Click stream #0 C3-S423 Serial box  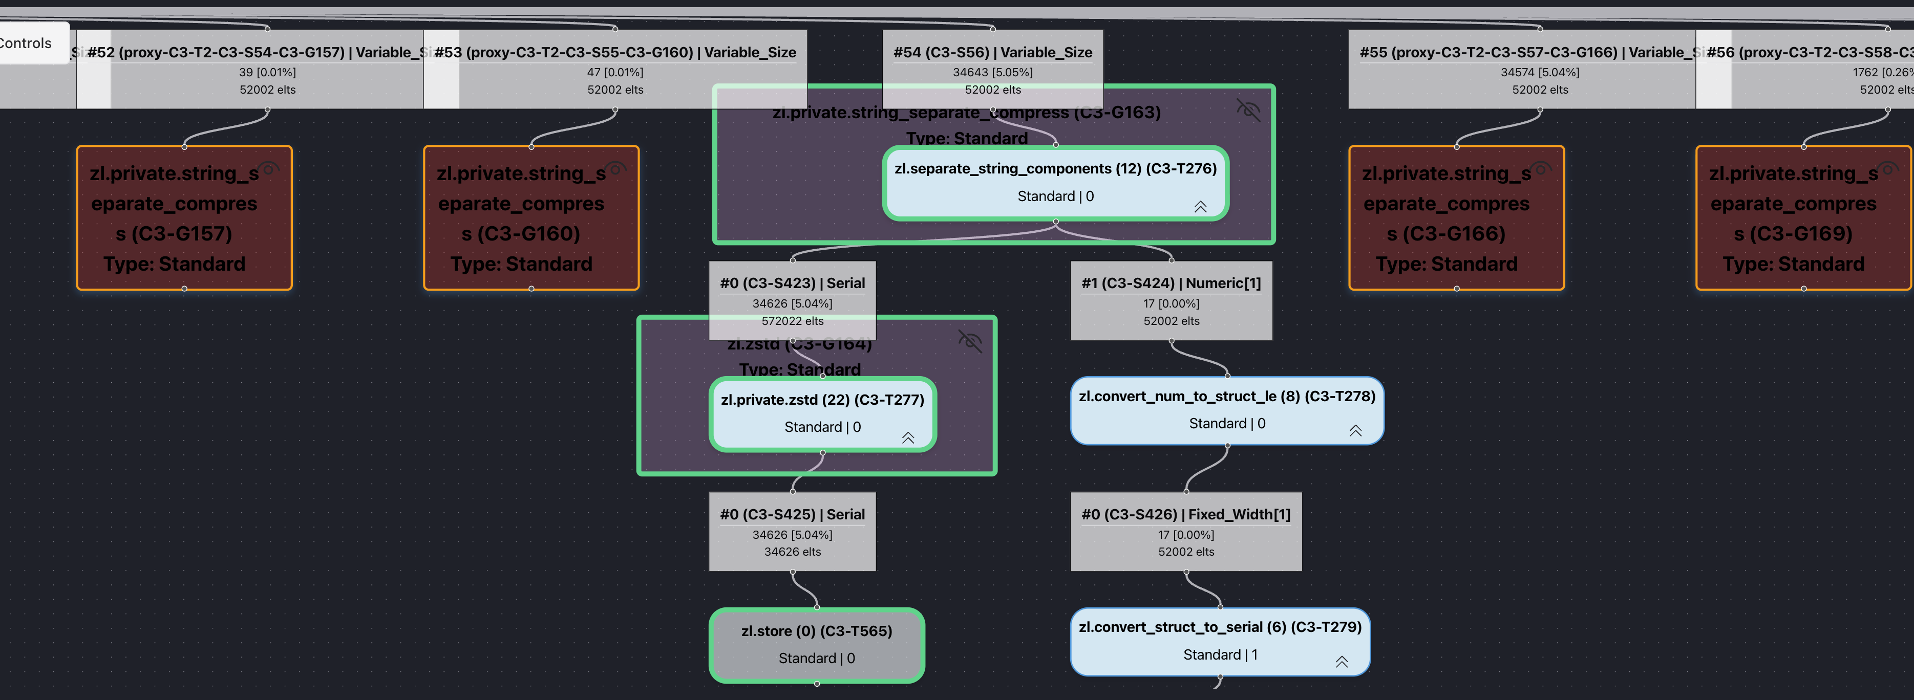(x=792, y=293)
